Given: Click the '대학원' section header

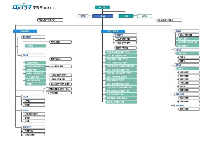Looking at the screenshot, I should [33, 55].
